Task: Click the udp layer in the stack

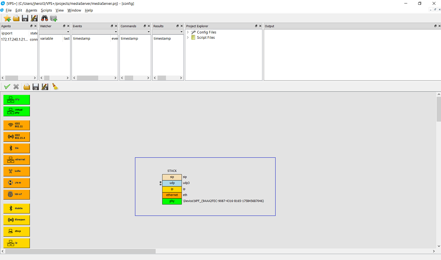Action: tap(172, 183)
